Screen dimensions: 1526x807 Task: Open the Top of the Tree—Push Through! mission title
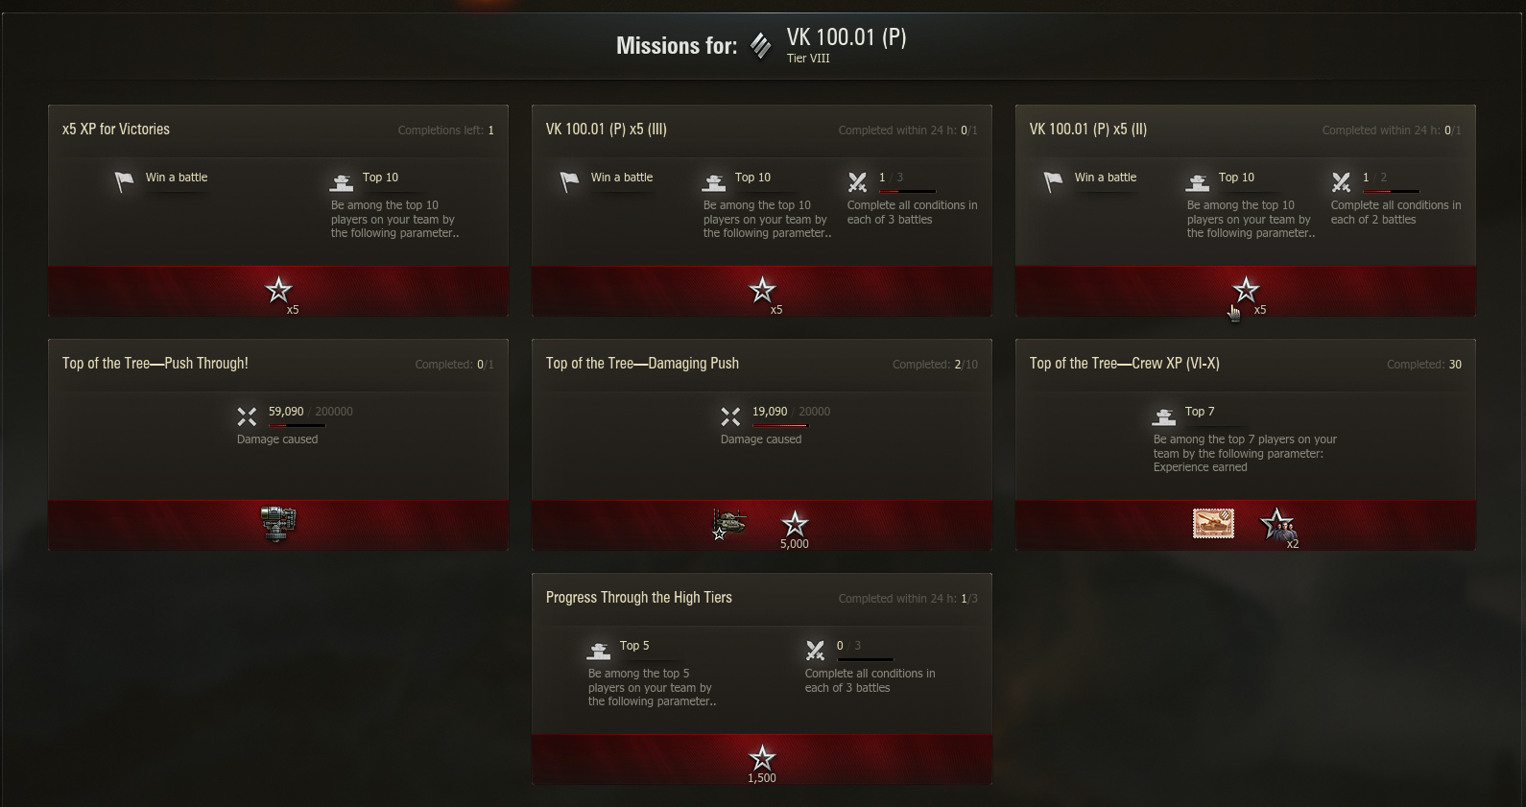tap(155, 364)
